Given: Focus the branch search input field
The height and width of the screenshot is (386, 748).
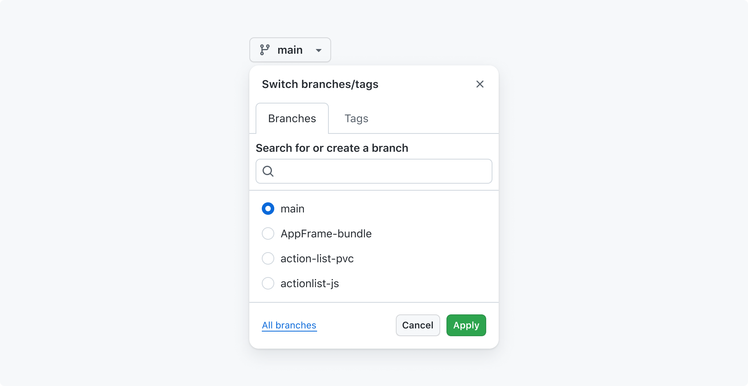Looking at the screenshot, I should [374, 171].
